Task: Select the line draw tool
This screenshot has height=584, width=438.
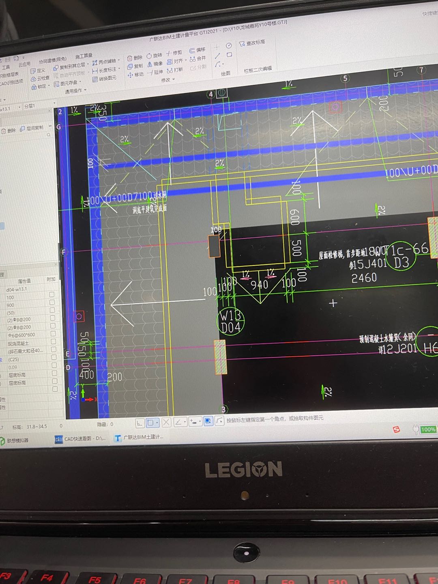Action: click(x=217, y=56)
